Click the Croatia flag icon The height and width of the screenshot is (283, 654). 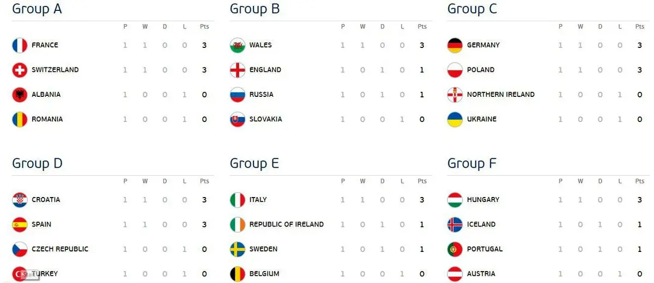pyautogui.click(x=20, y=200)
